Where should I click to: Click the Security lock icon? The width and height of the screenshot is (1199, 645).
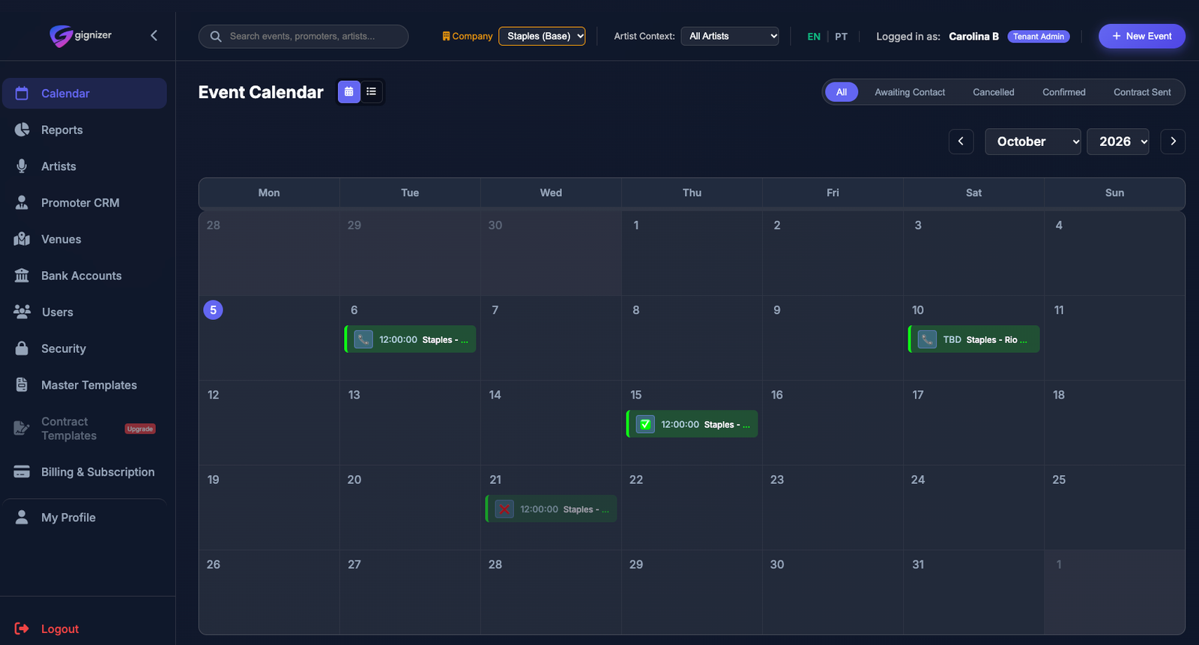point(22,348)
